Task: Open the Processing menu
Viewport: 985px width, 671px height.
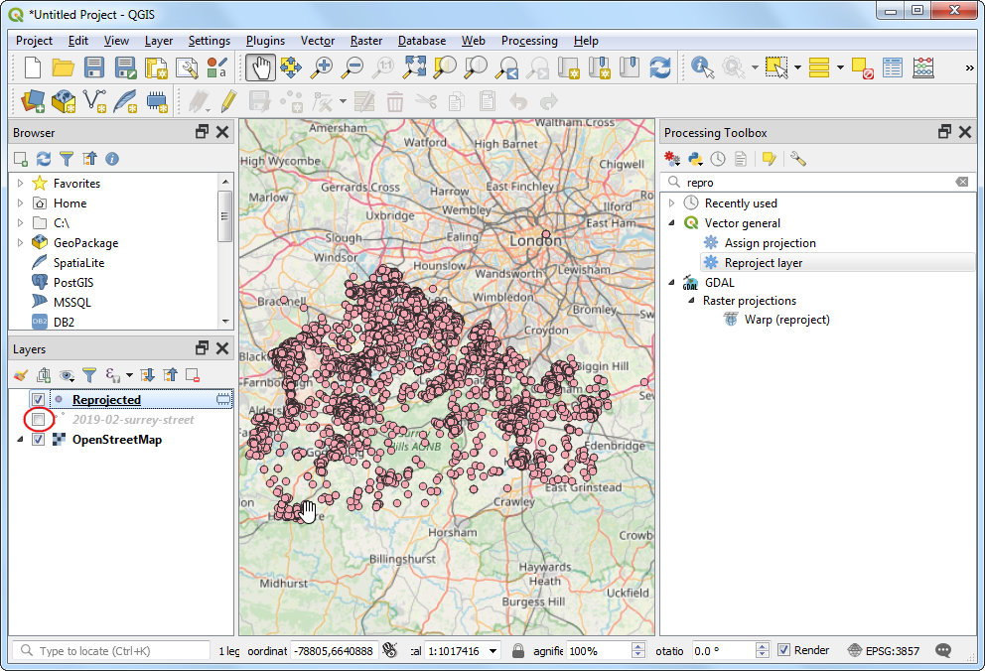Action: [528, 41]
